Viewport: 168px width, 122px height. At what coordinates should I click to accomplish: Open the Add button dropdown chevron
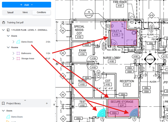click(x=32, y=5)
